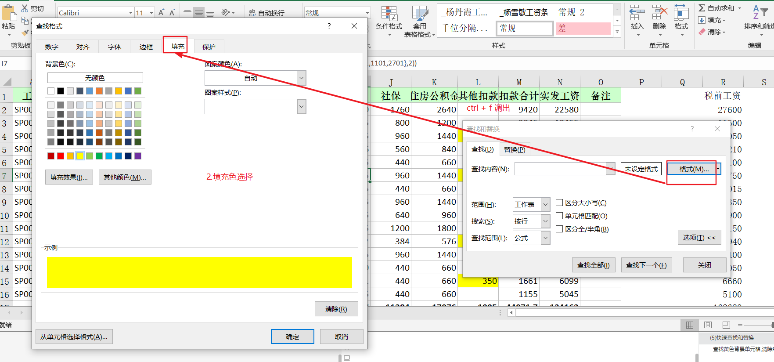The width and height of the screenshot is (774, 362).
Task: Open the font size 11 dropdown
Action: [x=151, y=13]
